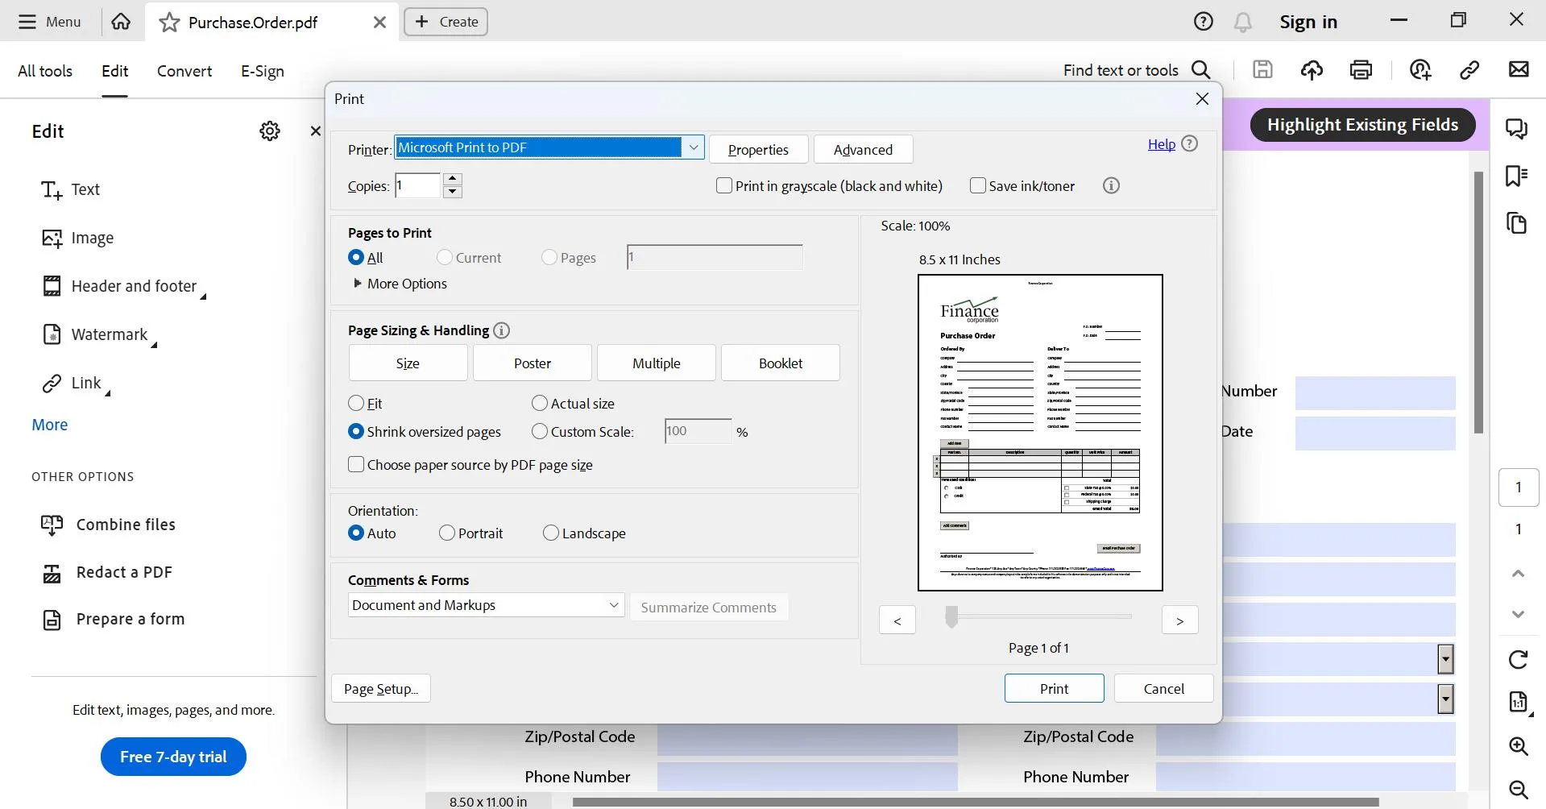
Task: Enable Print in grayscale (black and white)
Action: [x=723, y=185]
